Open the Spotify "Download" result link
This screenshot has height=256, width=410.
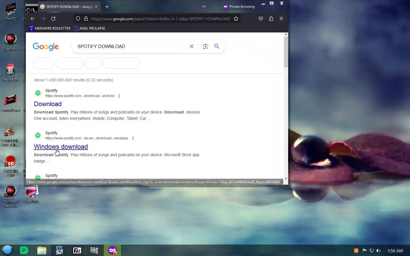click(x=48, y=104)
